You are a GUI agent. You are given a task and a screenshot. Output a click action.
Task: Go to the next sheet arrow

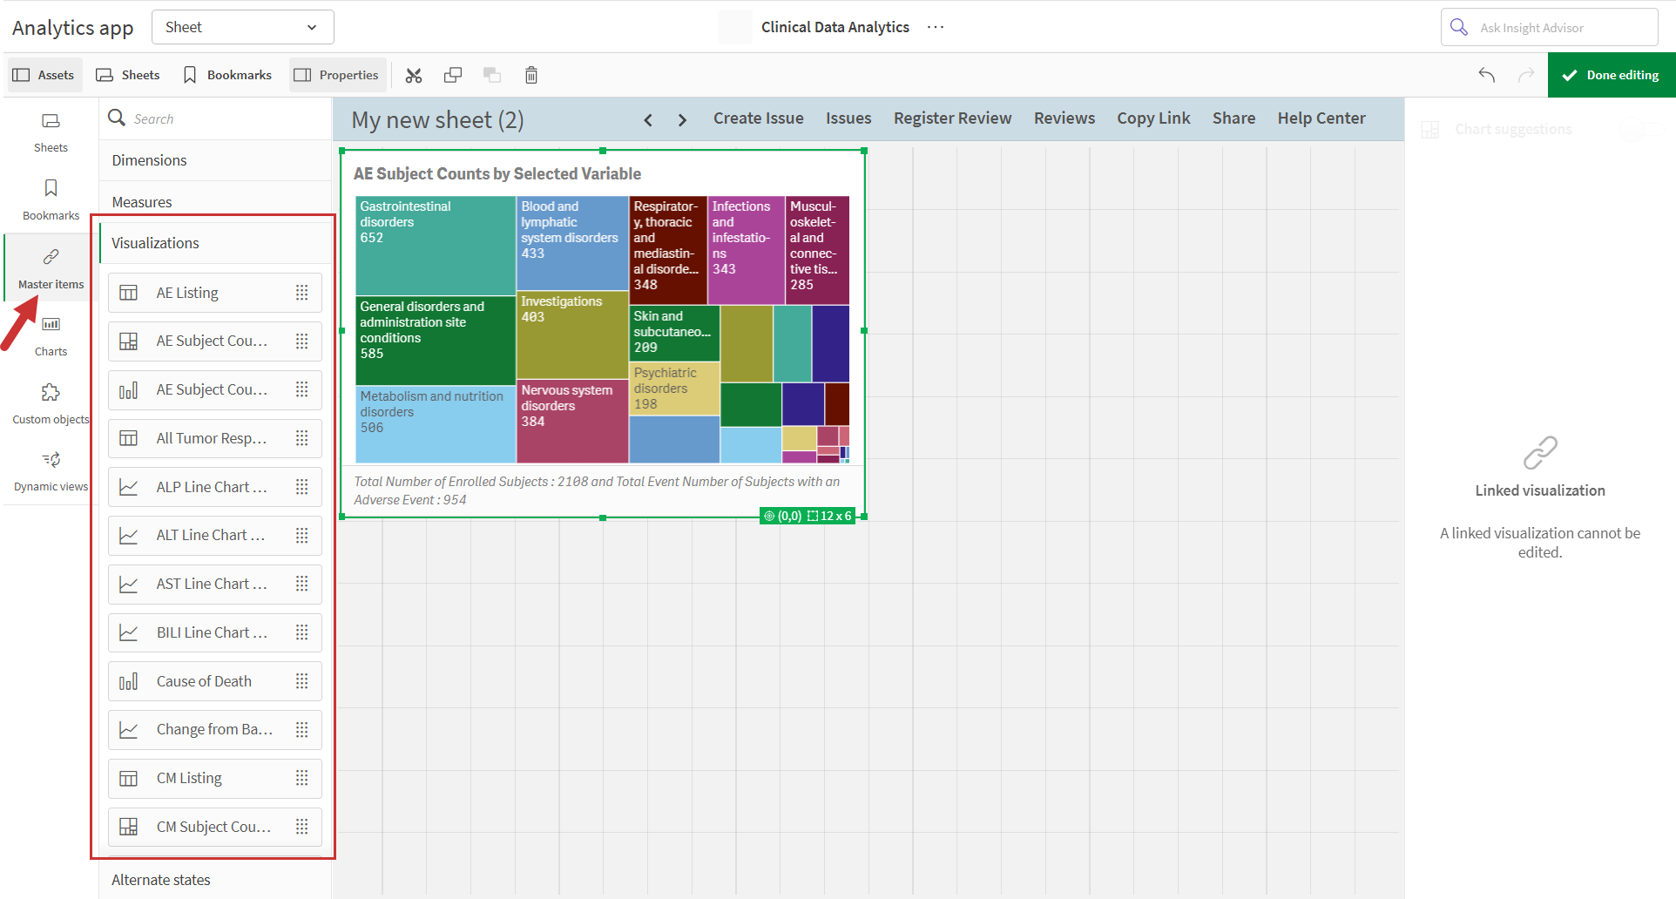pos(682,120)
